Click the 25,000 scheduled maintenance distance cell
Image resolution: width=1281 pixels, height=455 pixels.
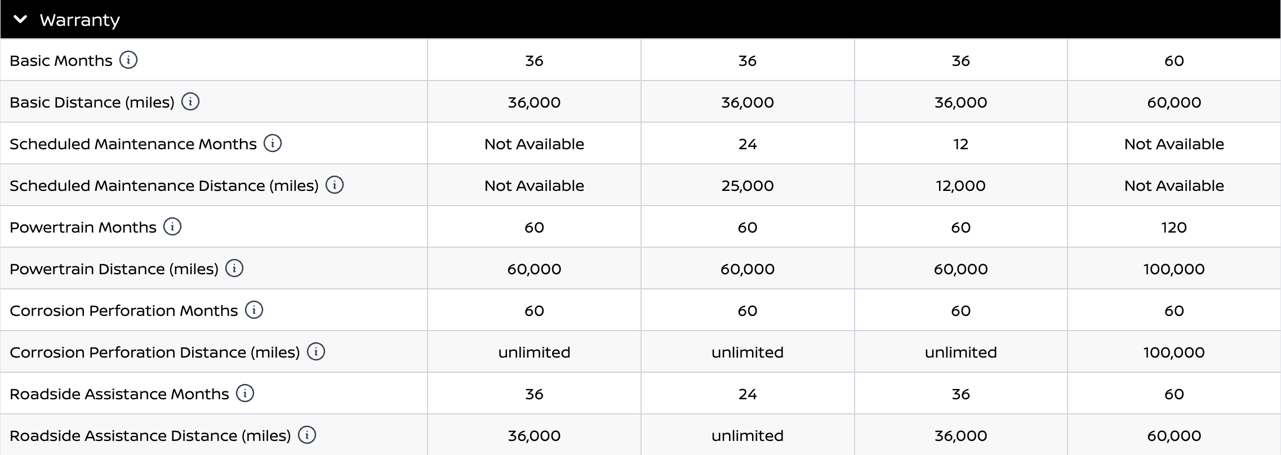click(x=748, y=186)
